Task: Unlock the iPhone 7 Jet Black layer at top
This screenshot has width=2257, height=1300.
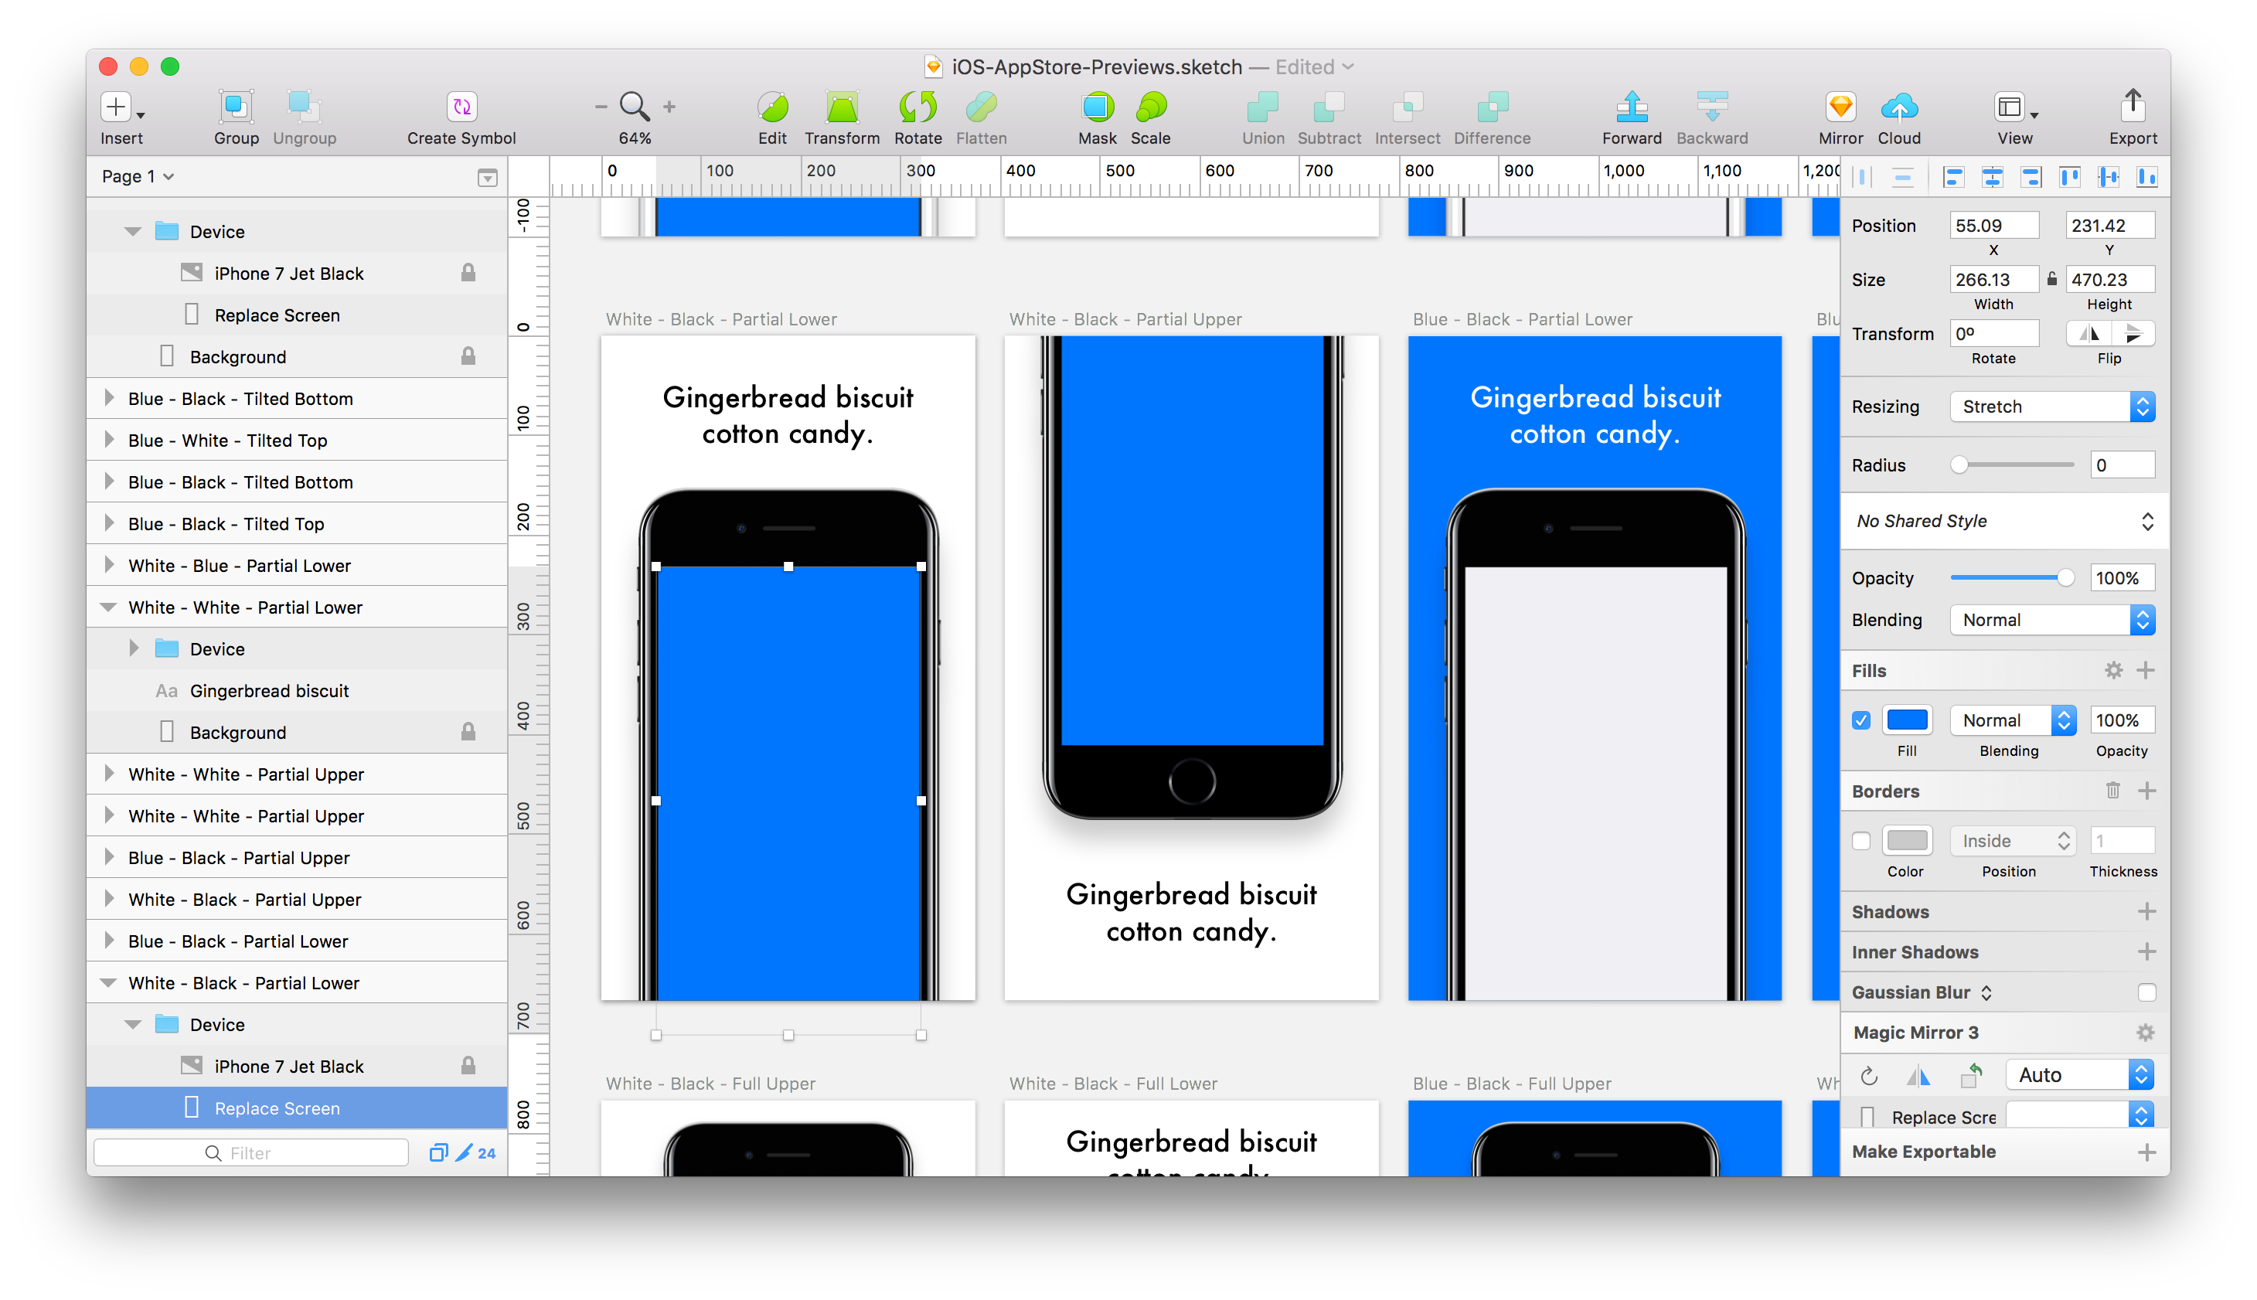Action: tap(468, 272)
